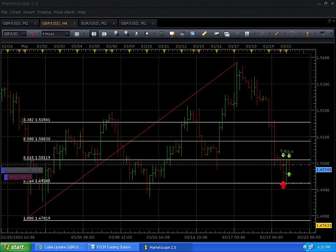
Task: Click the yellow marker below 03/17 date
Action: [234, 51]
